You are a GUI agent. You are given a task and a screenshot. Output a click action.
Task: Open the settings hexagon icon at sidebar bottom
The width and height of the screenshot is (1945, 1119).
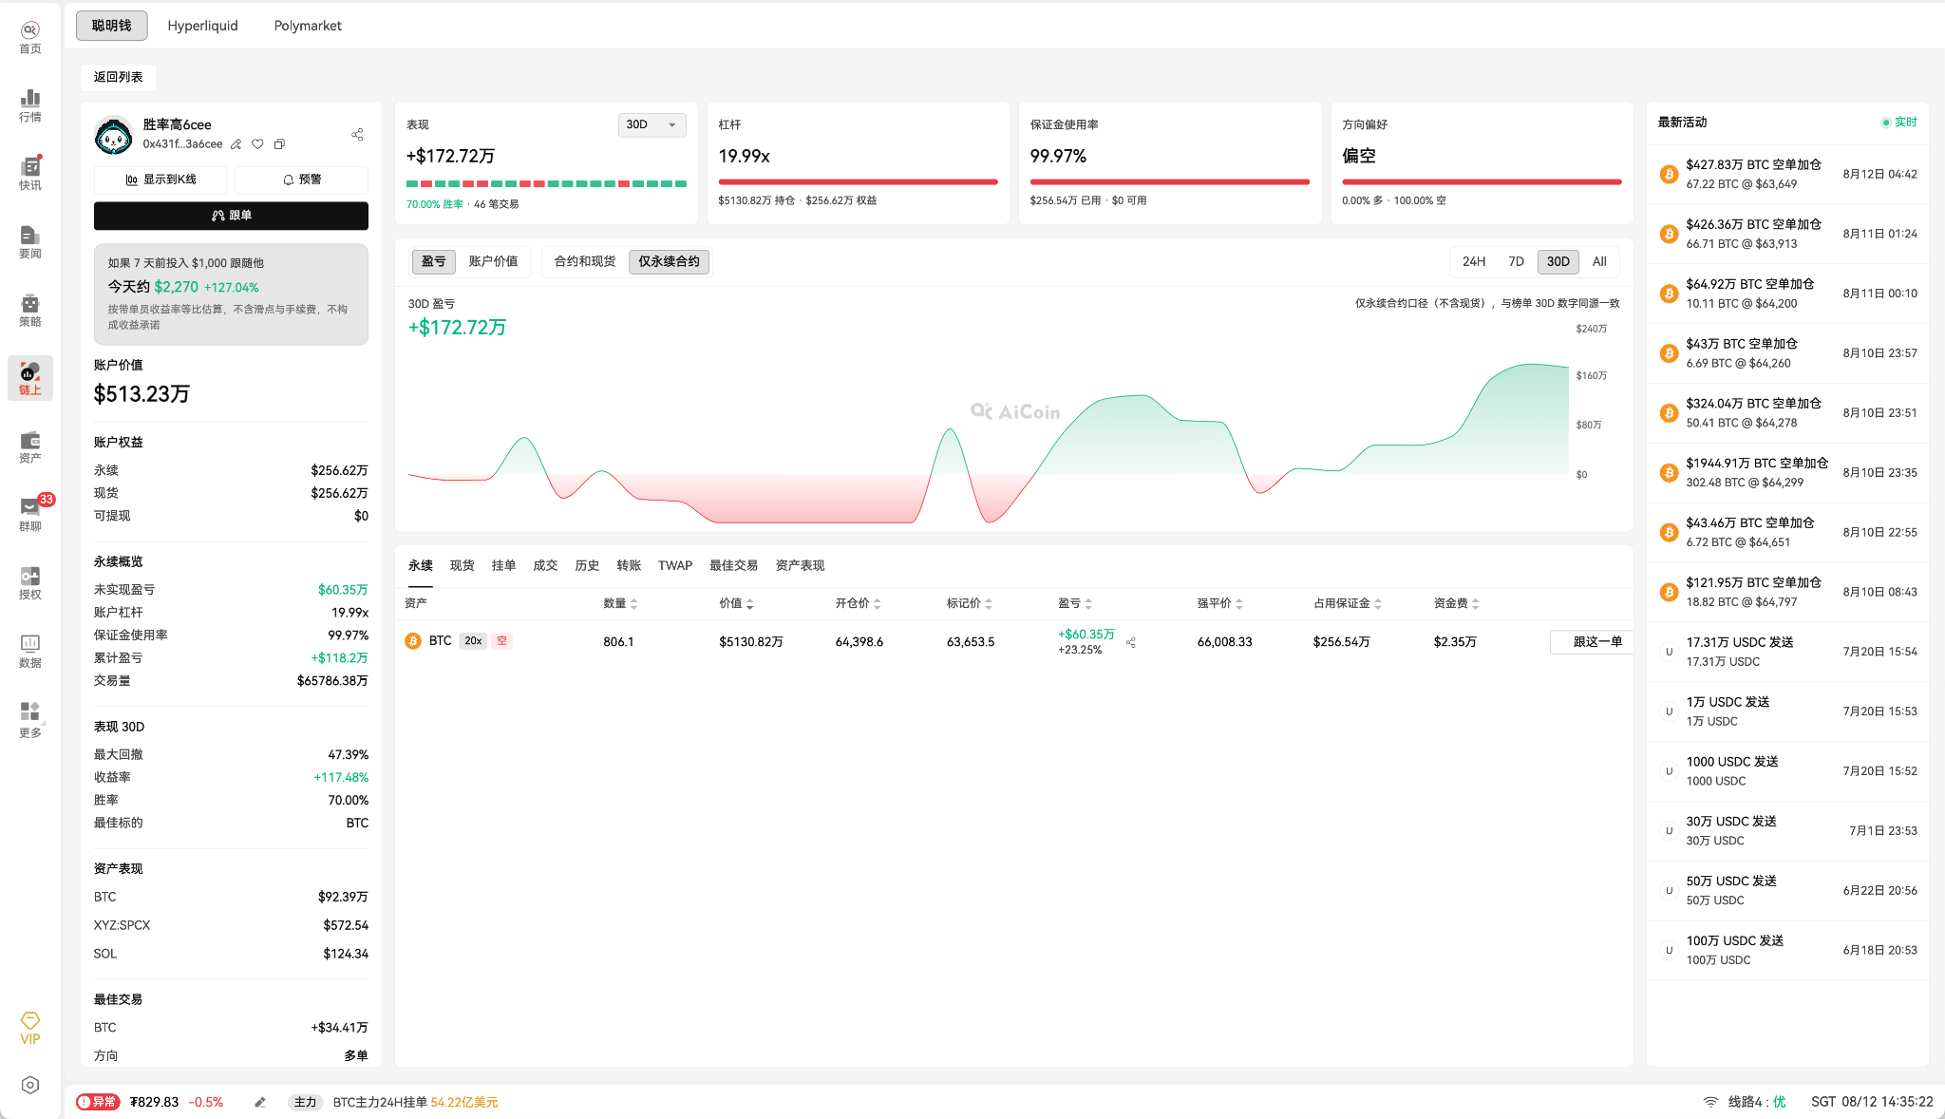[x=30, y=1085]
